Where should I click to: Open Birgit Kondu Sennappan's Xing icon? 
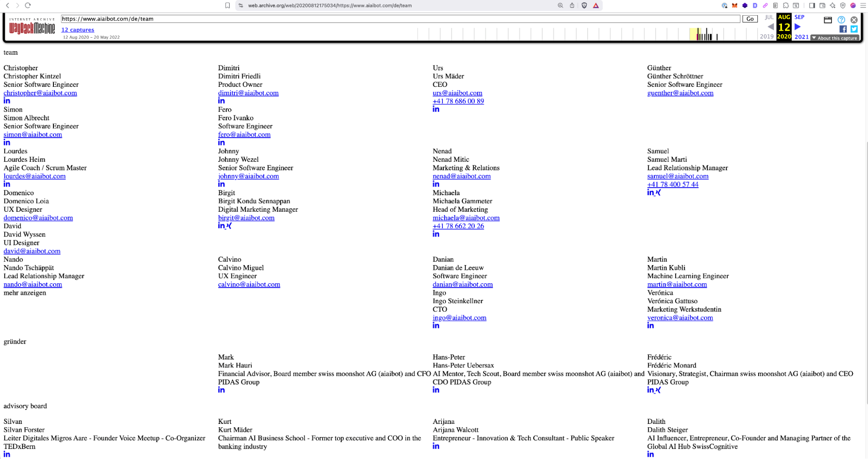tap(229, 226)
